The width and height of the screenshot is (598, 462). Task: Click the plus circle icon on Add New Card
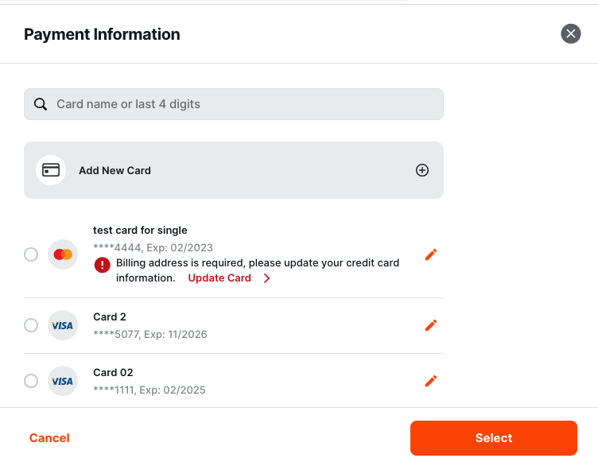421,170
